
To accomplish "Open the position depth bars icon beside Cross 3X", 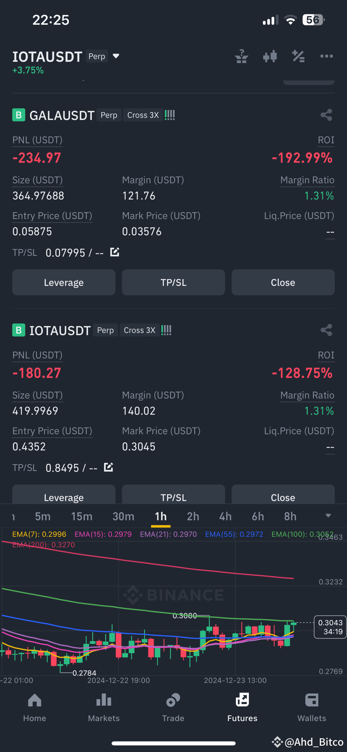I will tap(169, 115).
